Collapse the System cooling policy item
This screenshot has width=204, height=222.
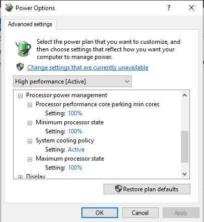(30, 141)
